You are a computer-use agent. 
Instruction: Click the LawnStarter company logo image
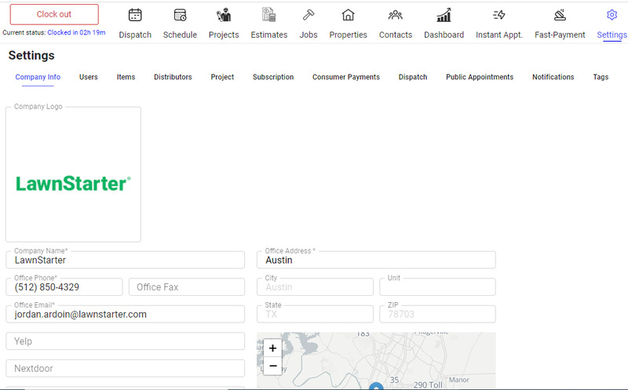pos(73,184)
